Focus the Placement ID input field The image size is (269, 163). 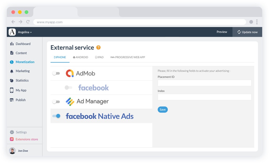205,83
